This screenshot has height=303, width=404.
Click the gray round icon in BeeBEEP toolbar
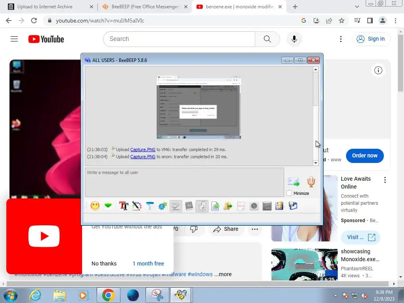point(254,206)
